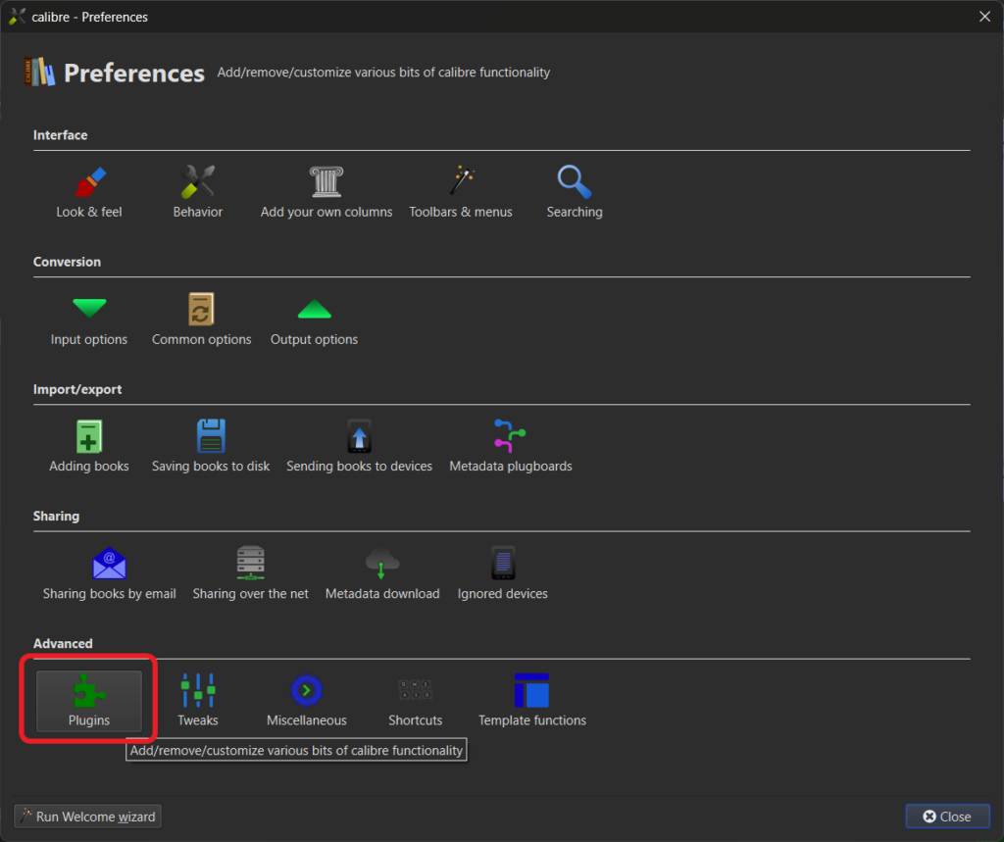
Task: Close the Preferences window with X
Action: (x=984, y=17)
